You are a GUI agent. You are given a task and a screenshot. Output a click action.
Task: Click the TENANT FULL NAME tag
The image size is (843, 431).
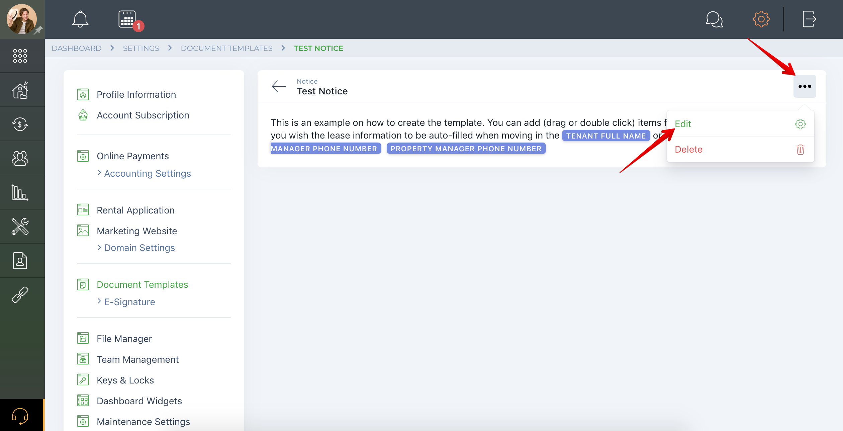point(606,136)
